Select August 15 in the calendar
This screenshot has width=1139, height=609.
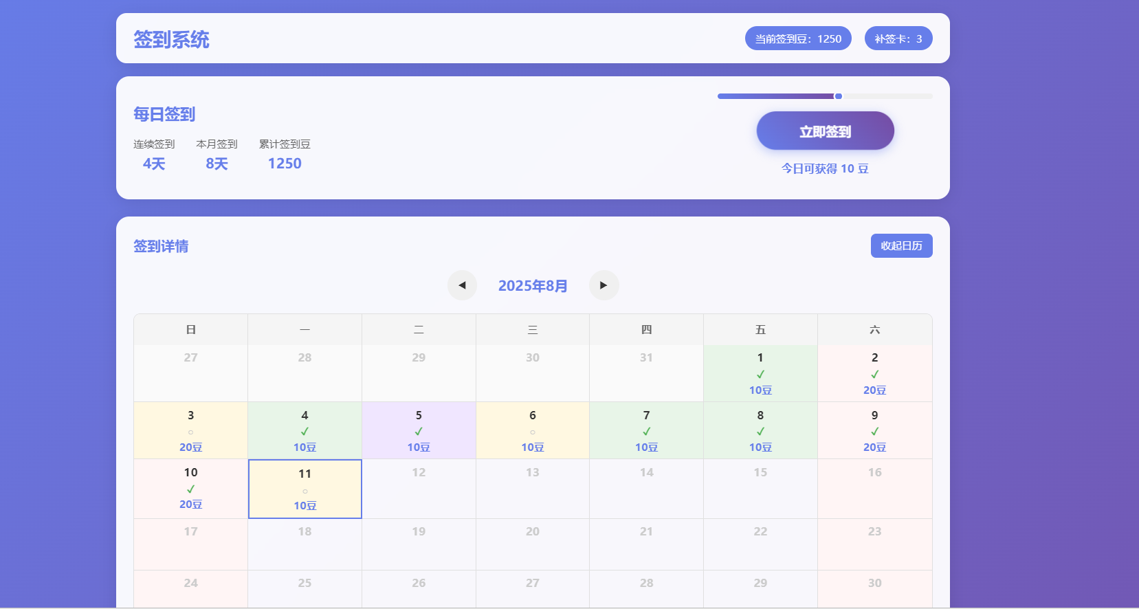click(760, 488)
